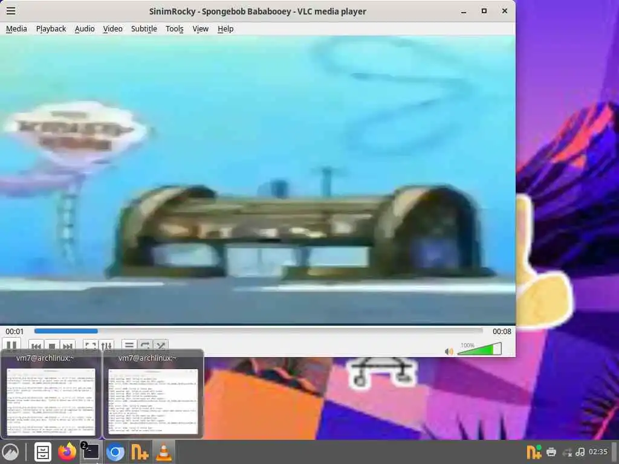Skip to next media track
Viewport: 619px width, 464px height.
(x=68, y=346)
